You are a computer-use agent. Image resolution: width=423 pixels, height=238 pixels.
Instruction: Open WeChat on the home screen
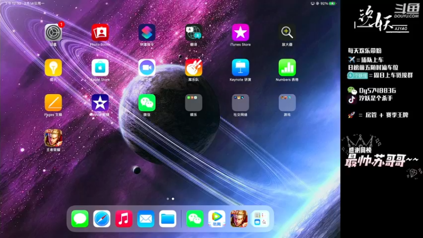coord(147,103)
